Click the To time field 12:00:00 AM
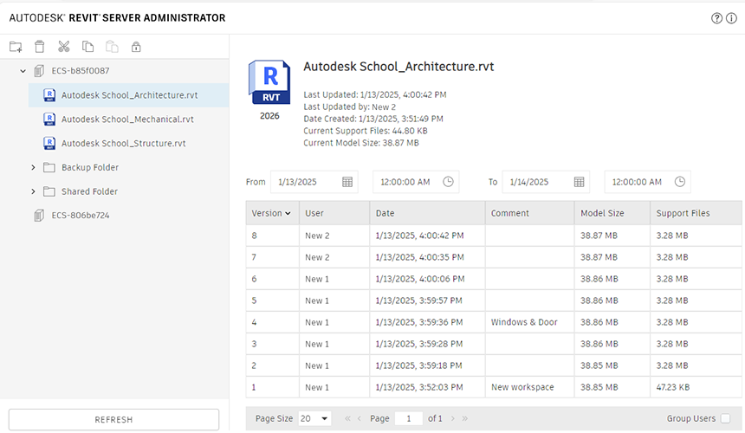 click(x=647, y=182)
